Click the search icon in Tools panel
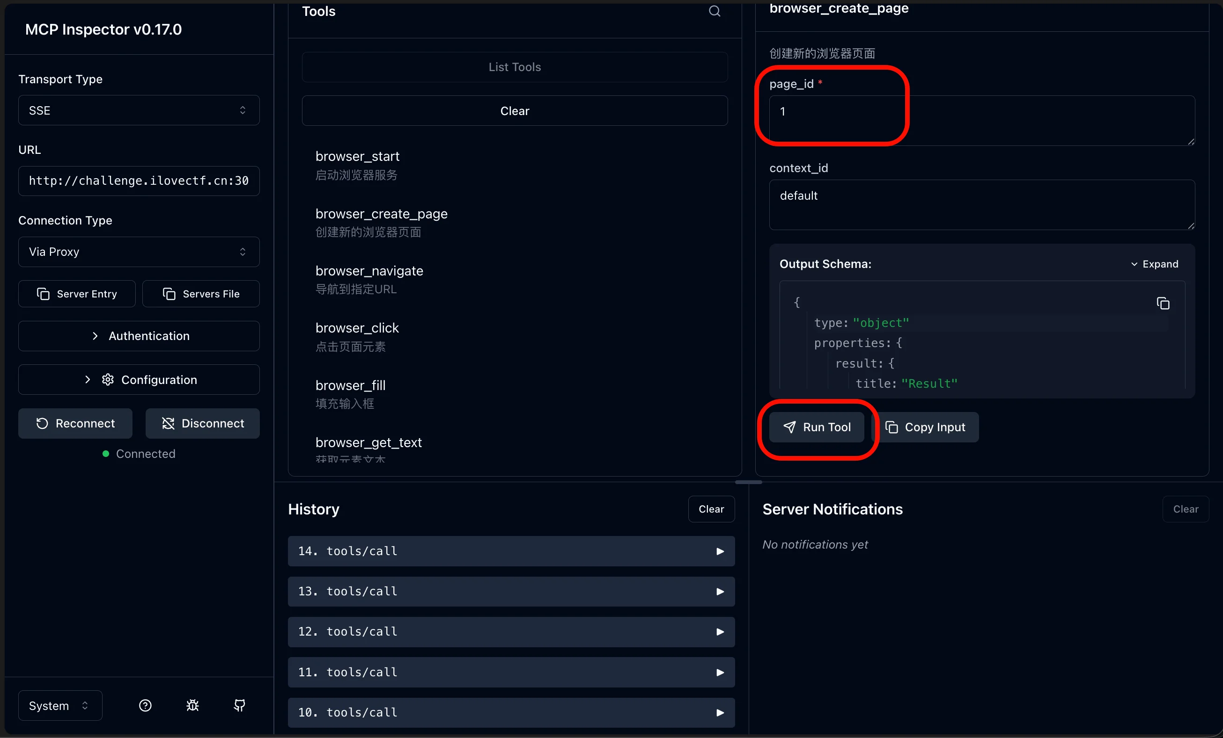 pyautogui.click(x=714, y=11)
